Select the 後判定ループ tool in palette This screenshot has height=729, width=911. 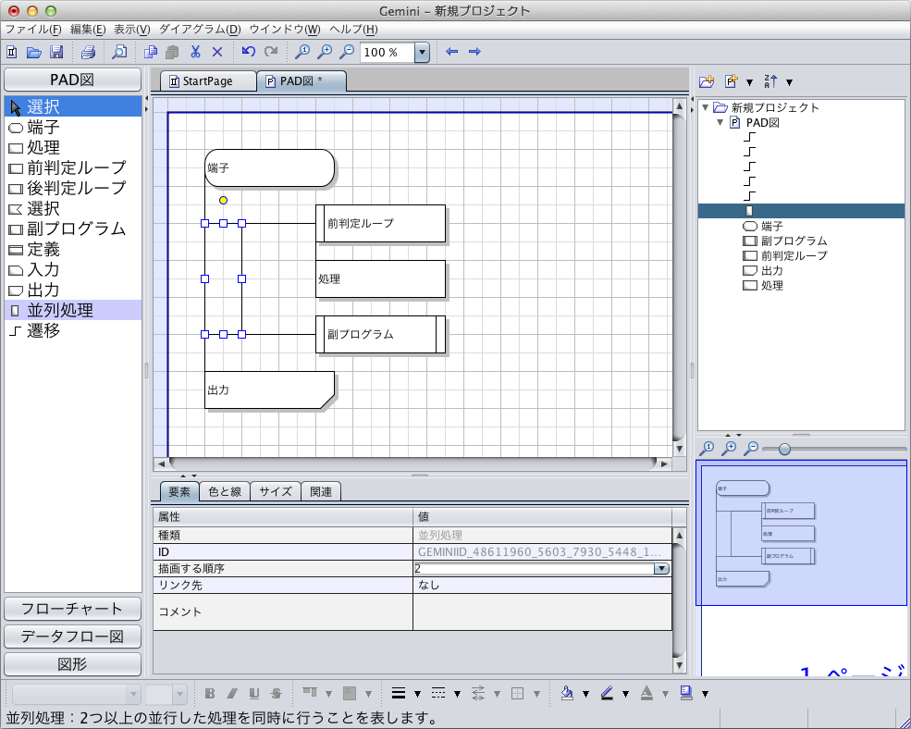[73, 189]
